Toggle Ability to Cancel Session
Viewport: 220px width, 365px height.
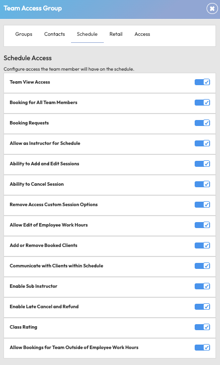(x=202, y=184)
